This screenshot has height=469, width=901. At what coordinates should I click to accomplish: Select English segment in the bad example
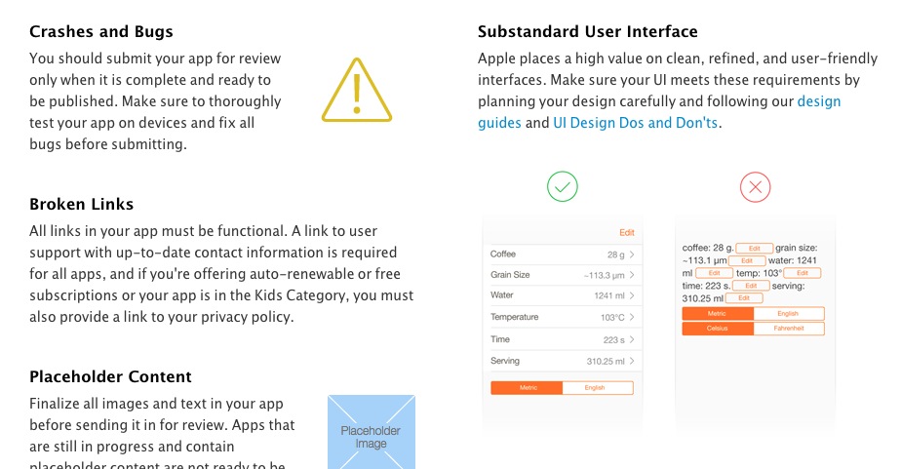789,314
